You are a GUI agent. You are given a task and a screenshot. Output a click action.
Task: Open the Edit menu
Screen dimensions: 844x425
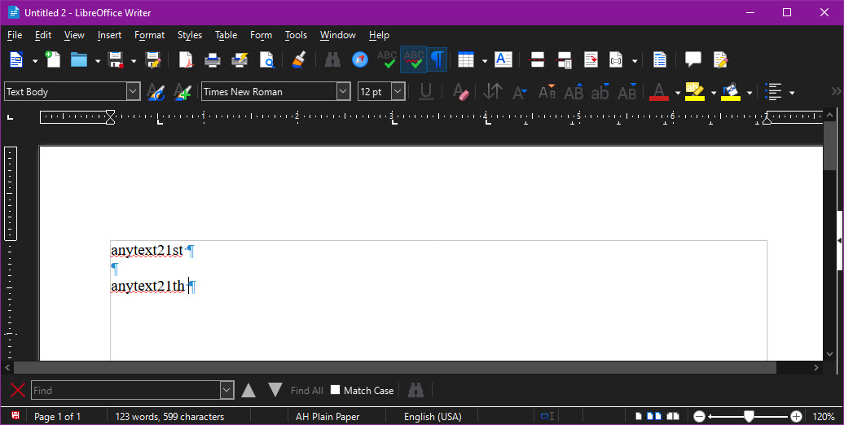point(43,35)
